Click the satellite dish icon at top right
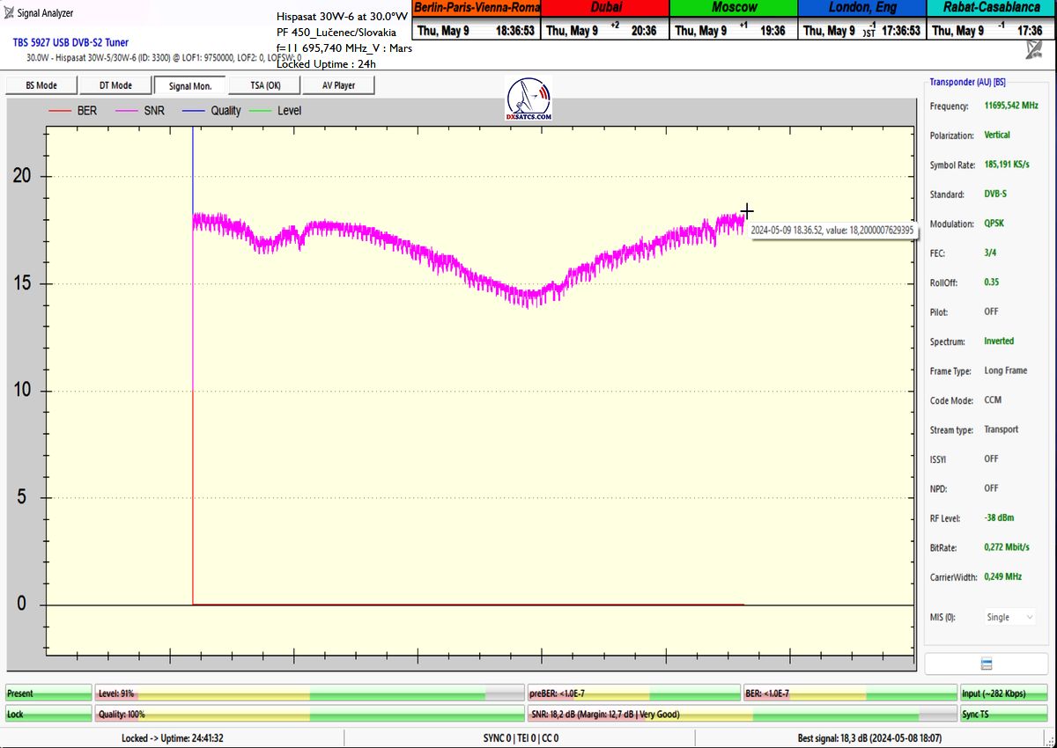This screenshot has height=748, width=1057. (x=1034, y=49)
